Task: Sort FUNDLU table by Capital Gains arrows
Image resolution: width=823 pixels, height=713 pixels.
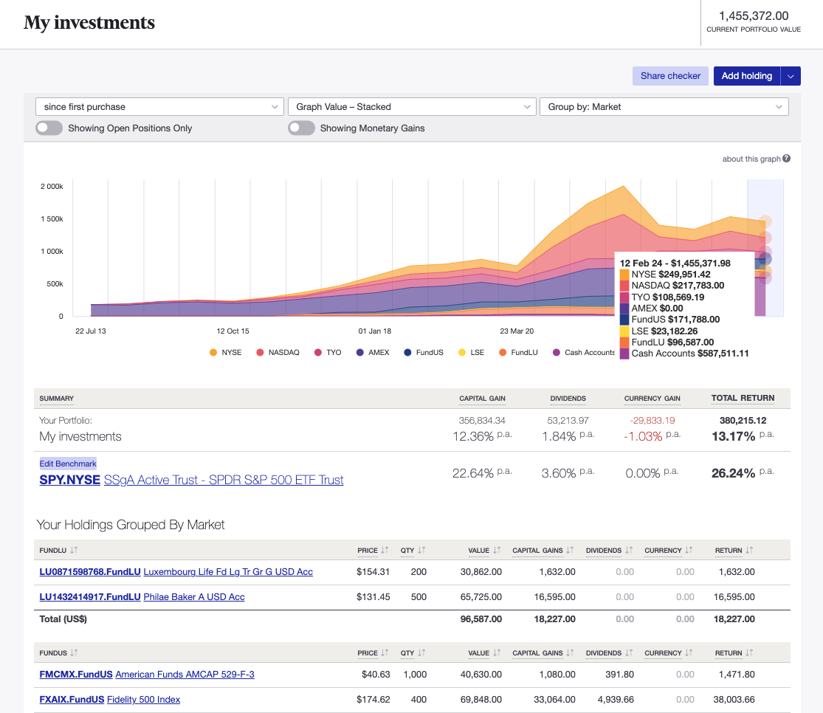Action: pos(570,550)
